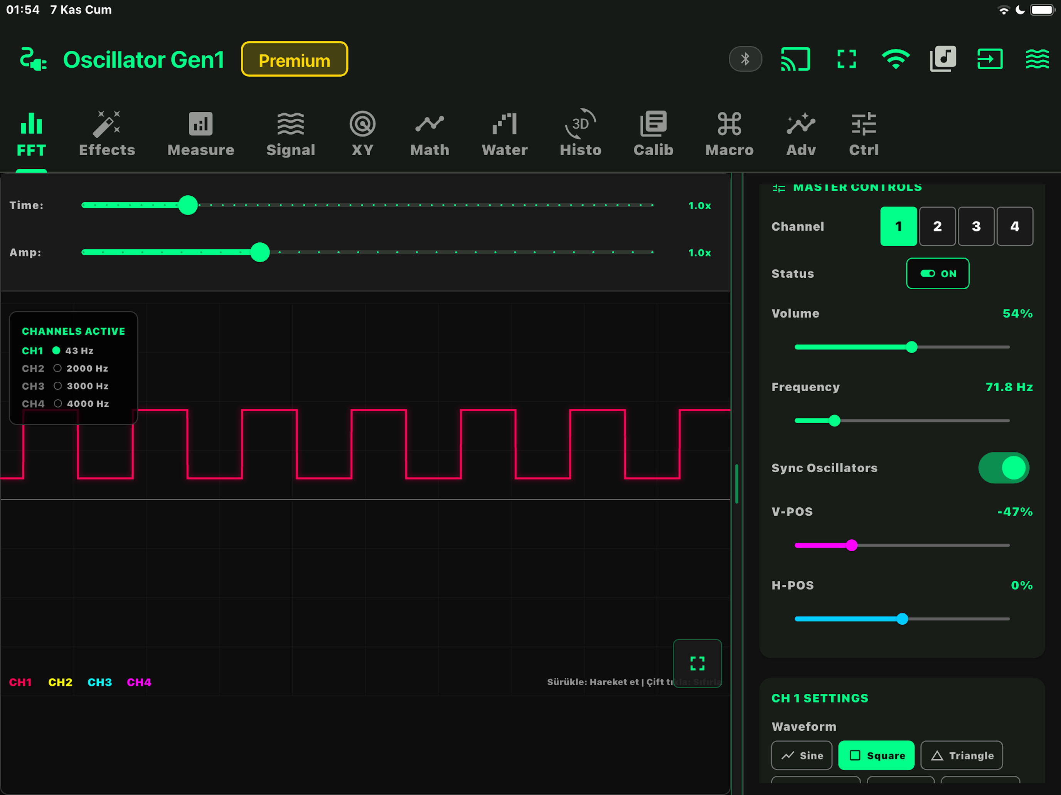Click the 54% volume value
Viewport: 1061px width, 795px height.
[x=1017, y=314]
